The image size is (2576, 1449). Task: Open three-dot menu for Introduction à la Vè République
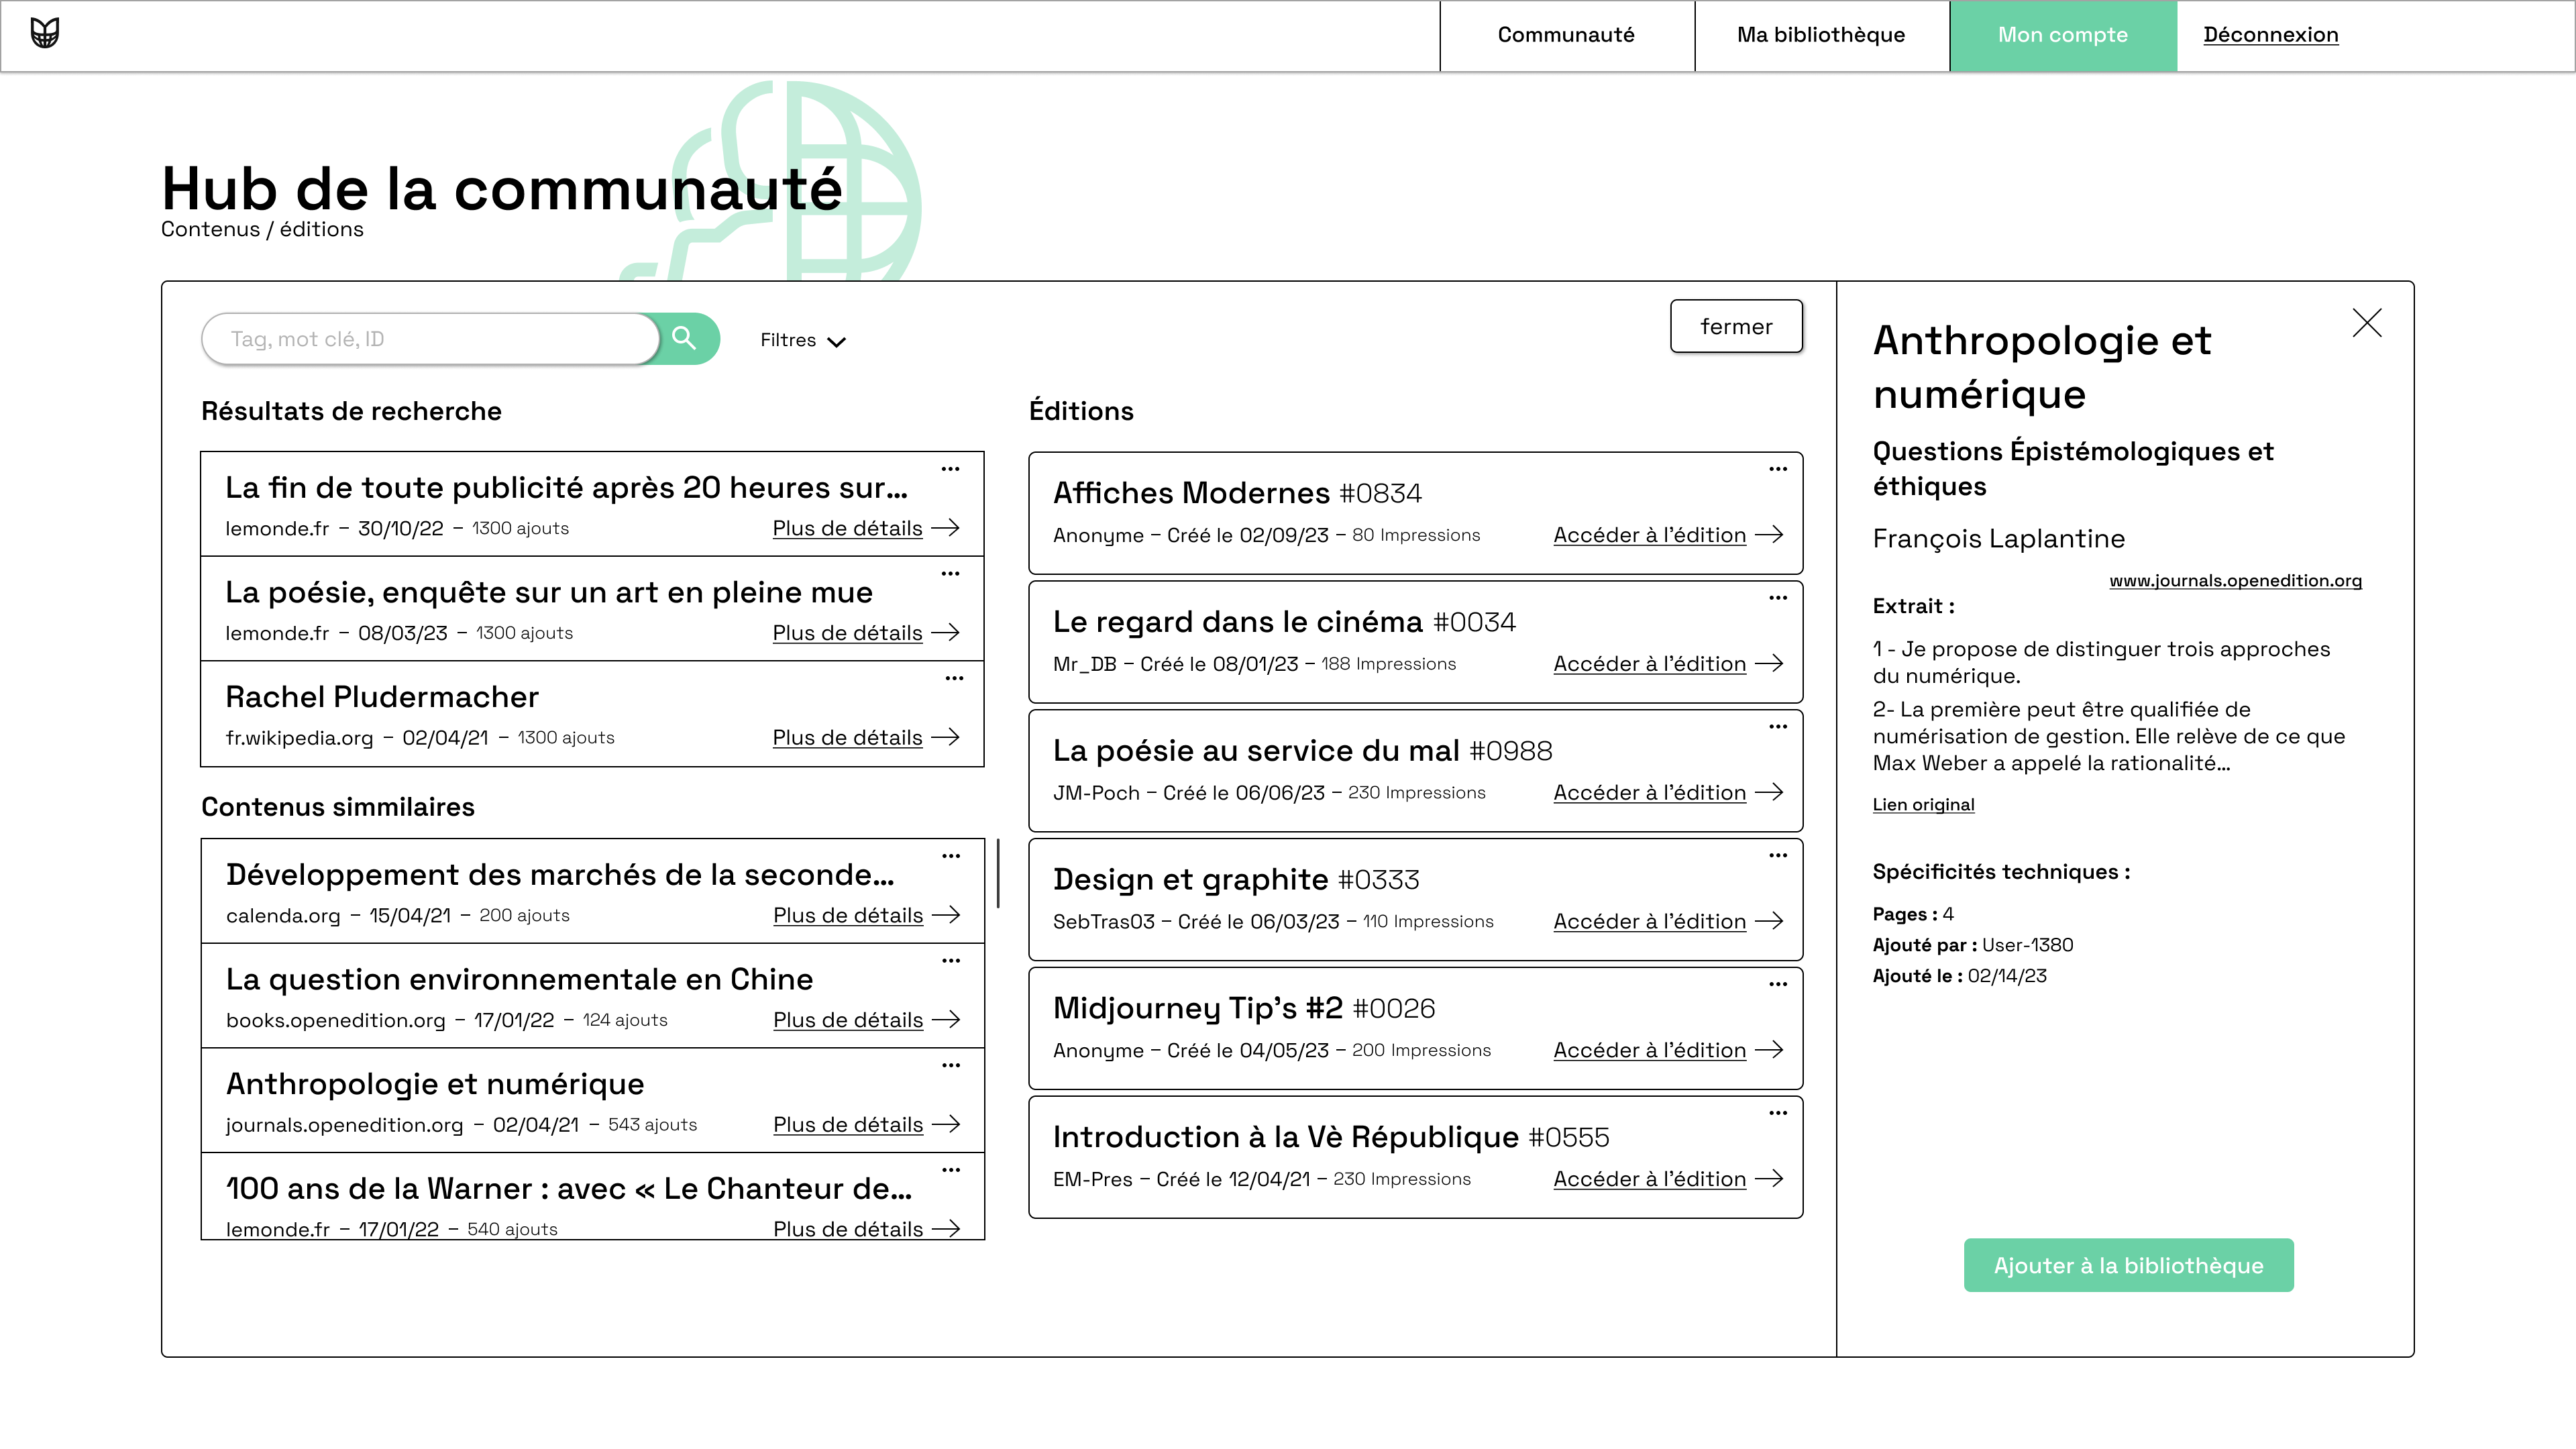click(1777, 1113)
